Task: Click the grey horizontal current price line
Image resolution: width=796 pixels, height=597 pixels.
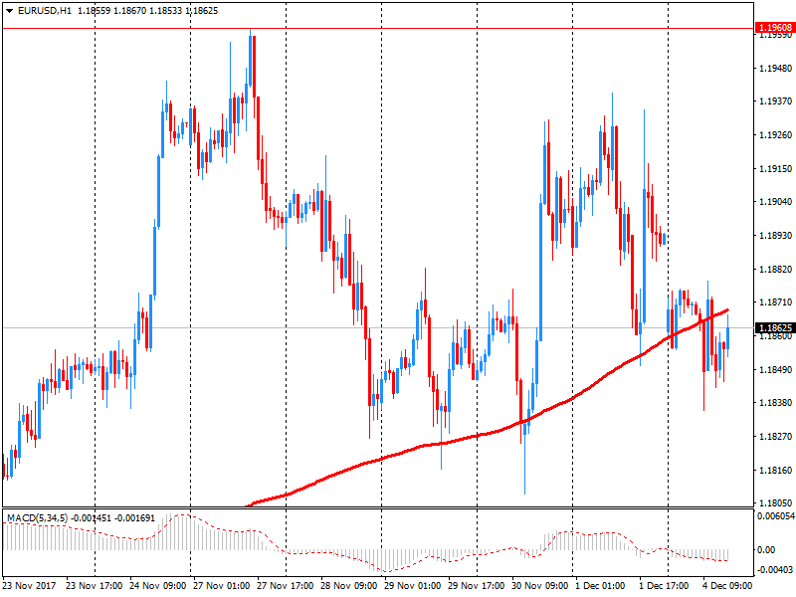Action: [x=378, y=328]
